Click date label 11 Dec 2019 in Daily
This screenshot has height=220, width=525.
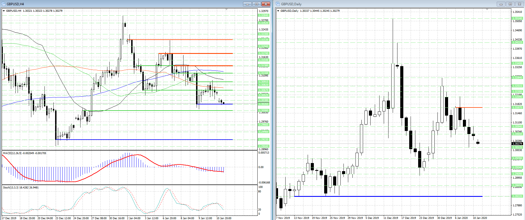[x=391, y=218]
